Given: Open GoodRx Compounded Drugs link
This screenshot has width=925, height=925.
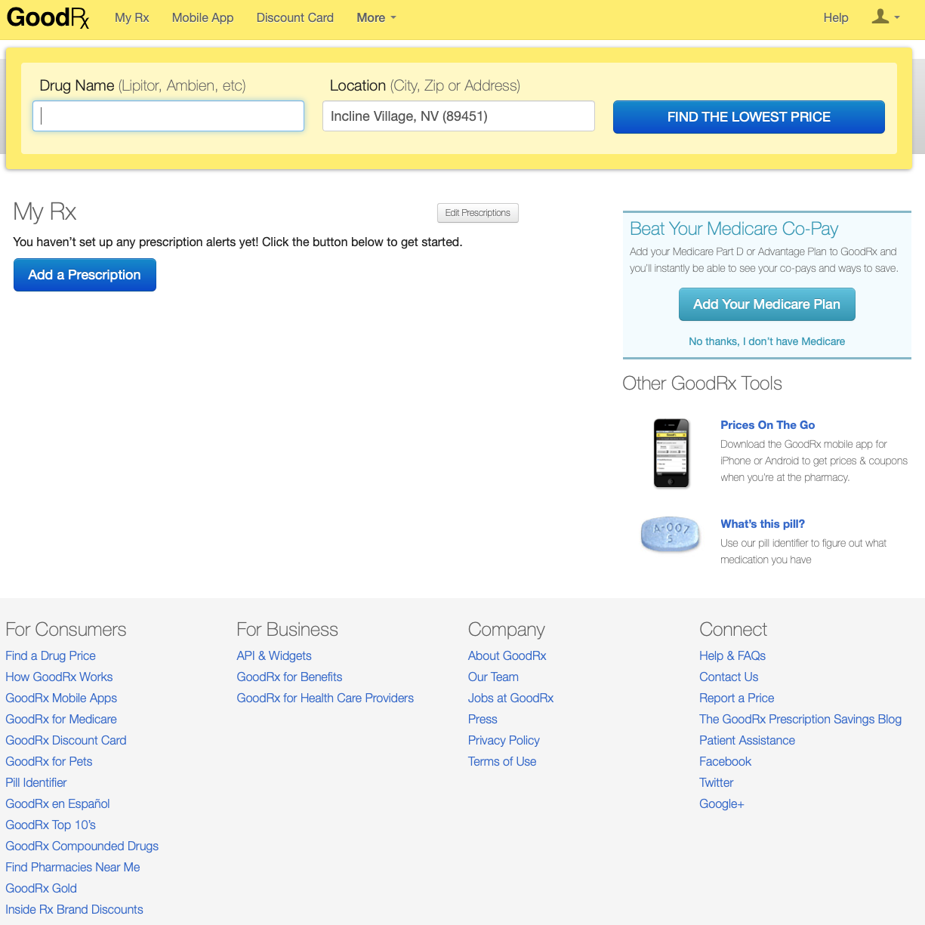Looking at the screenshot, I should click(x=82, y=846).
